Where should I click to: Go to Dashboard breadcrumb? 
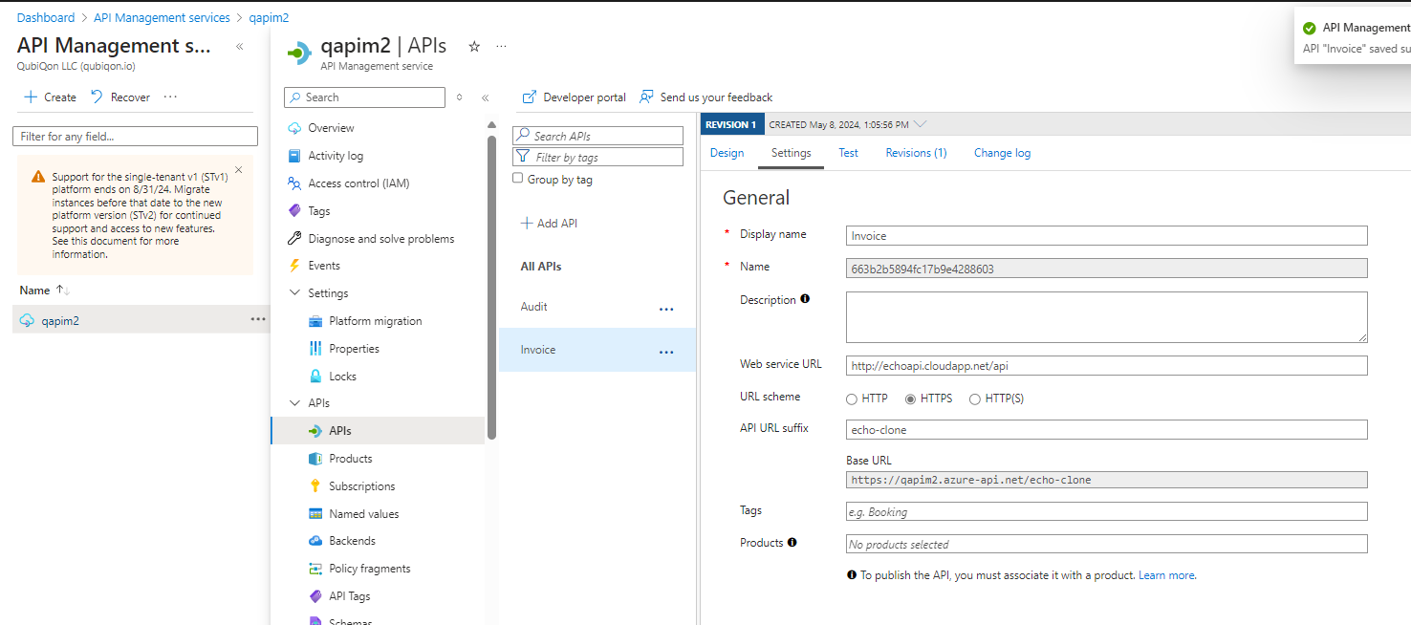point(46,18)
